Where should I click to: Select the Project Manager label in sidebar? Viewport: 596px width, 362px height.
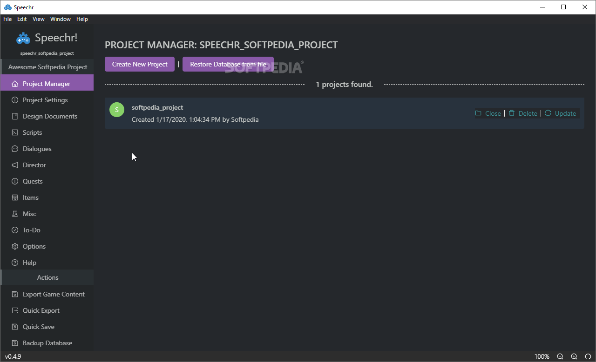[x=47, y=84]
